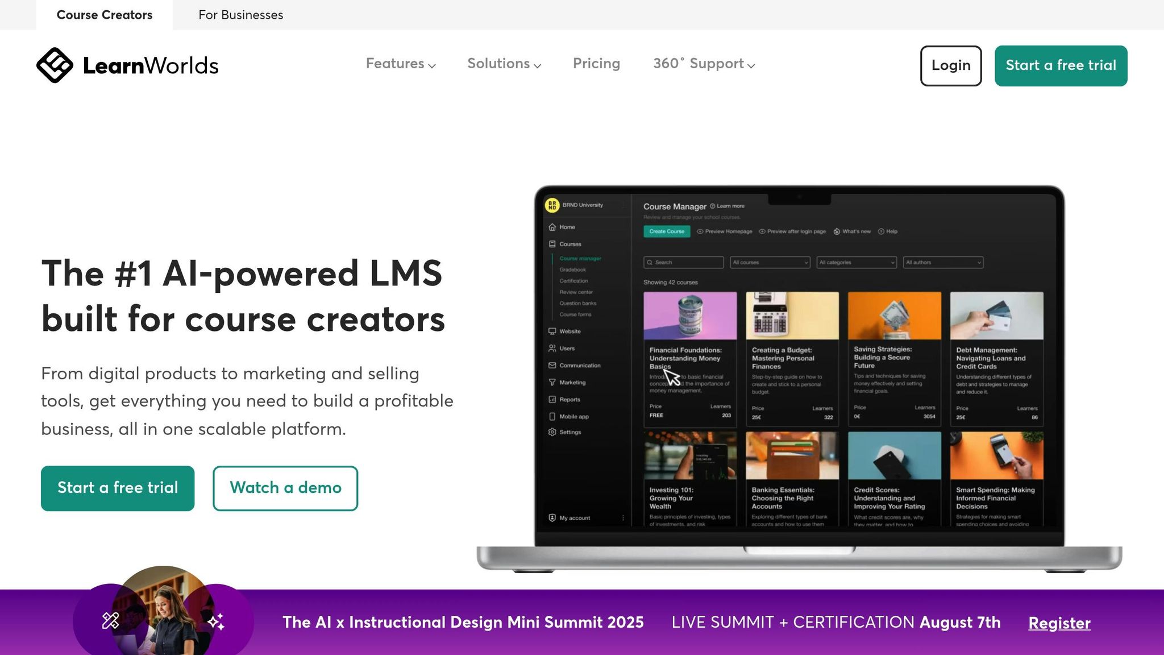Image resolution: width=1164 pixels, height=655 pixels.
Task: Click the My account icon
Action: pyautogui.click(x=552, y=518)
